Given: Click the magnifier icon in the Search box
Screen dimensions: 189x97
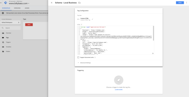Looking at the screenshot, I should [x=3, y=28].
